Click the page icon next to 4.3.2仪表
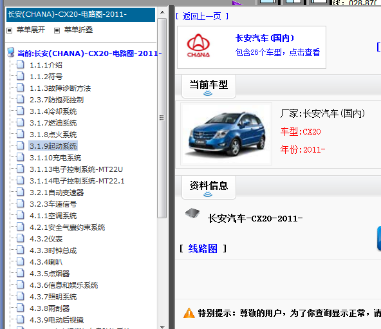Viewport: 381px width, 329px height. coord(21,239)
